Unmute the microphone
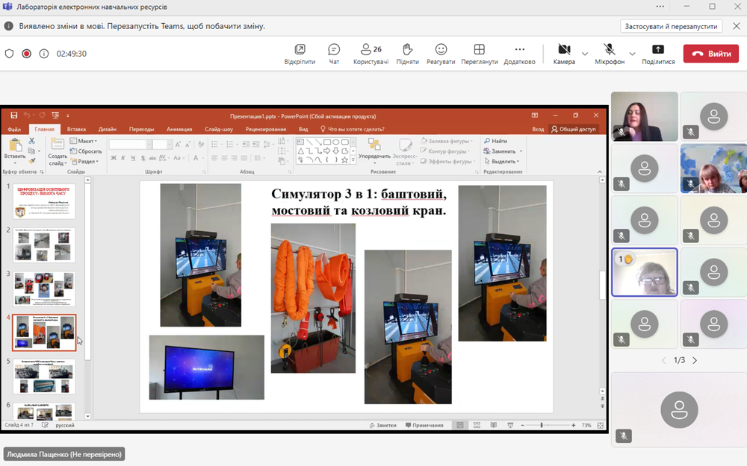Screen dimensions: 747x466 (x=610, y=50)
